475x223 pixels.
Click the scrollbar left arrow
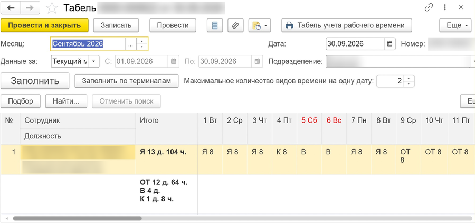click(x=7, y=218)
